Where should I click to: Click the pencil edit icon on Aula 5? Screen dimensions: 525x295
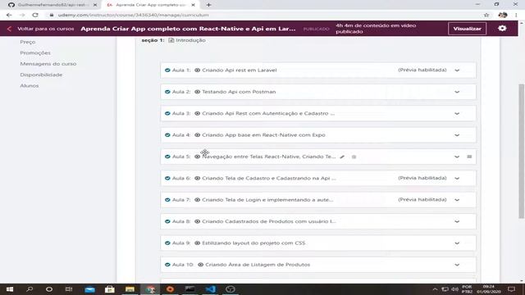(x=342, y=157)
